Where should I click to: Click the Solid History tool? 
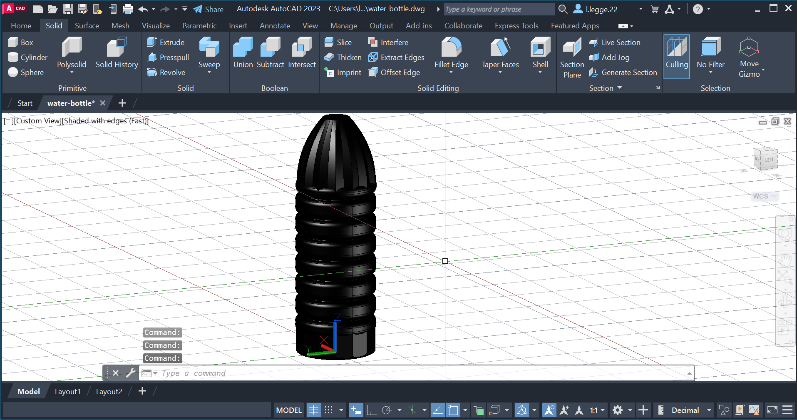(x=117, y=52)
